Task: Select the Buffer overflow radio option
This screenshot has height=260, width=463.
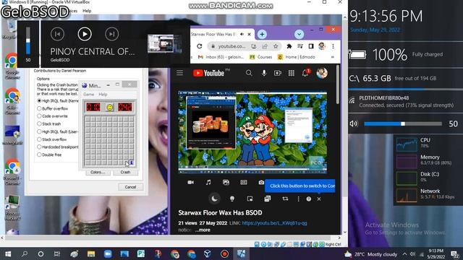Action: click(x=39, y=108)
